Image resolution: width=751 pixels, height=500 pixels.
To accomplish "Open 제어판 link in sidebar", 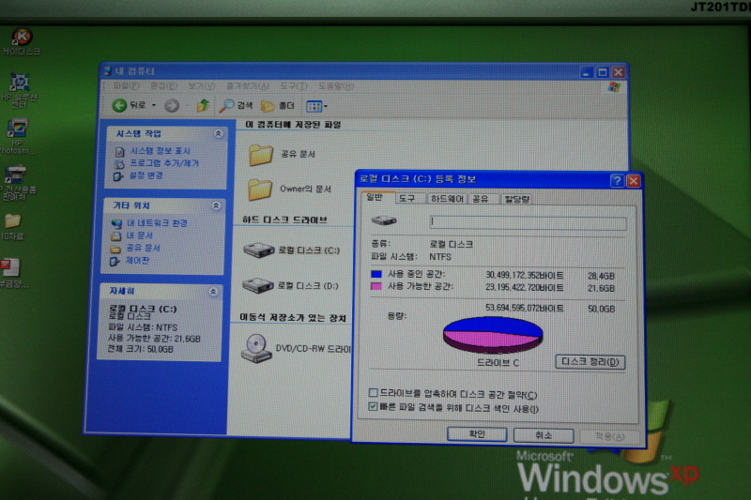I will 137,260.
